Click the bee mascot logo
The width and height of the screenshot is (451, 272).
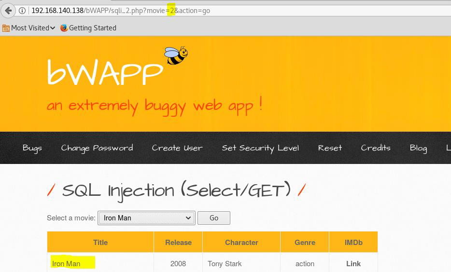tap(176, 55)
